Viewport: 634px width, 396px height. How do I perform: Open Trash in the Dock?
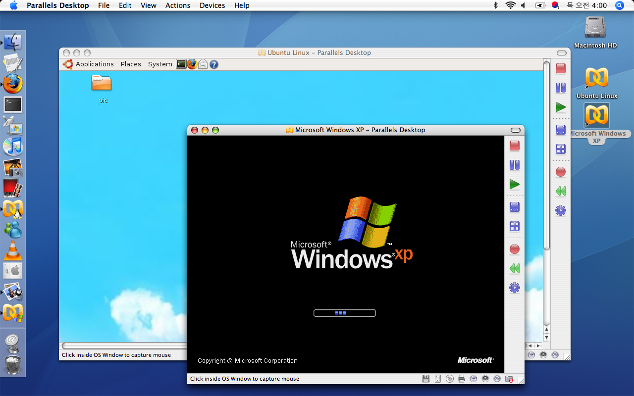12,365
